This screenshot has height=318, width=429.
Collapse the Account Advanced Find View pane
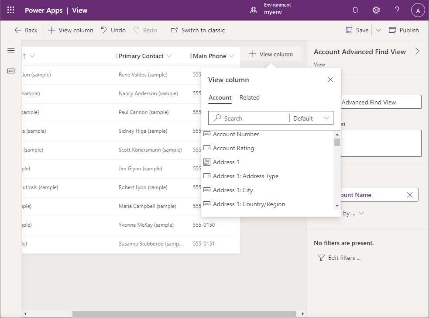(417, 51)
